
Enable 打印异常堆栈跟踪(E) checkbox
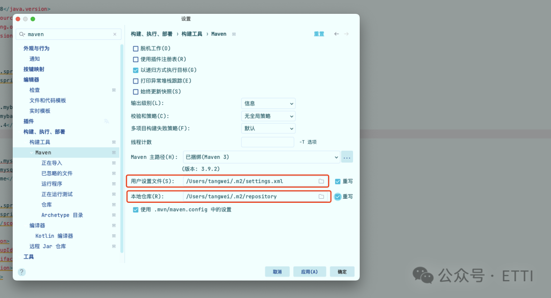pos(136,81)
